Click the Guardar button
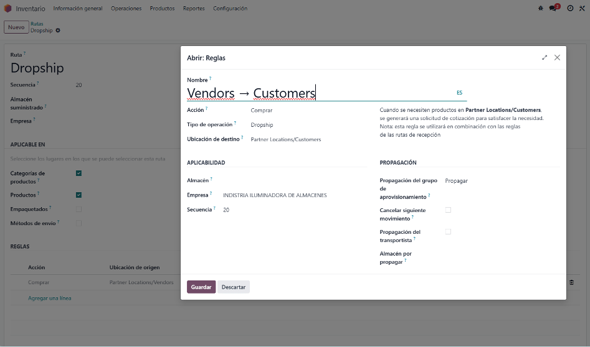This screenshot has width=590, height=347. [x=201, y=287]
